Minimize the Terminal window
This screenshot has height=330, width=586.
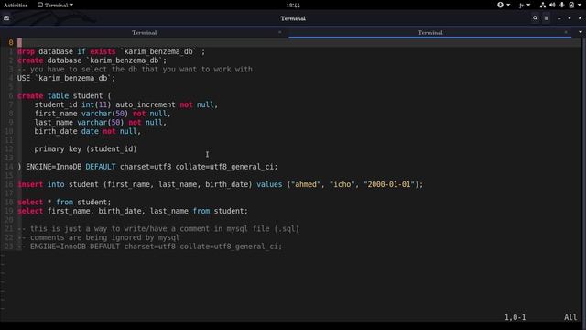[x=559, y=18]
